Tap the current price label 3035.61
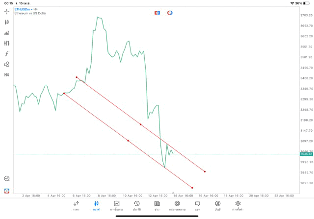 tap(306, 154)
